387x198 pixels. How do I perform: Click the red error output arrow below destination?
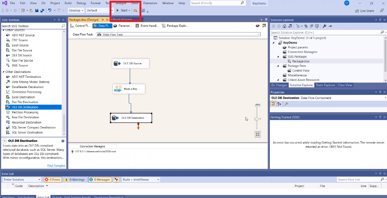[x=138, y=126]
